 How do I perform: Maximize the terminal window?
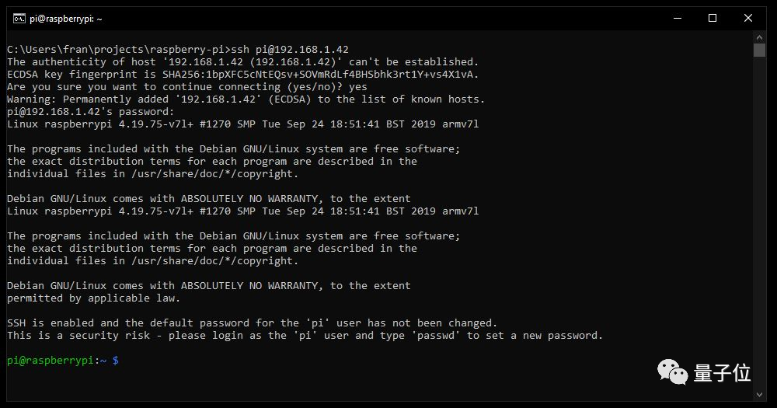point(713,19)
